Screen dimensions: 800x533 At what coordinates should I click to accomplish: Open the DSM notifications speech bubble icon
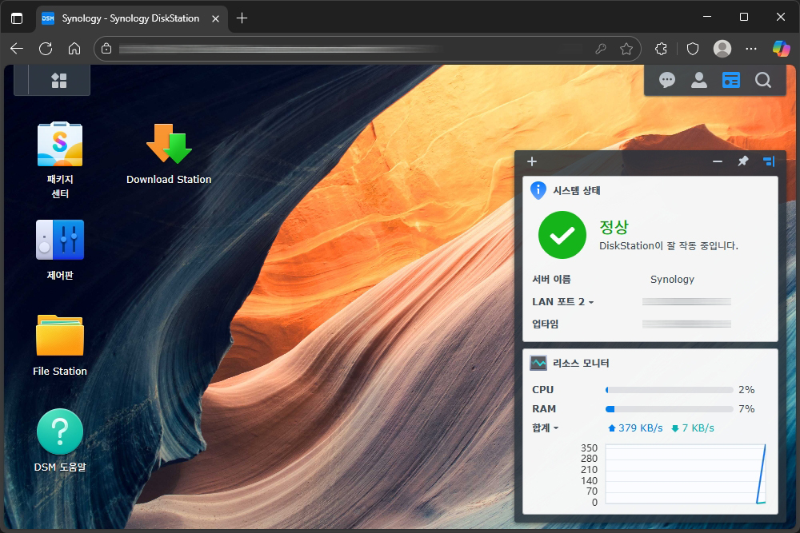point(667,80)
